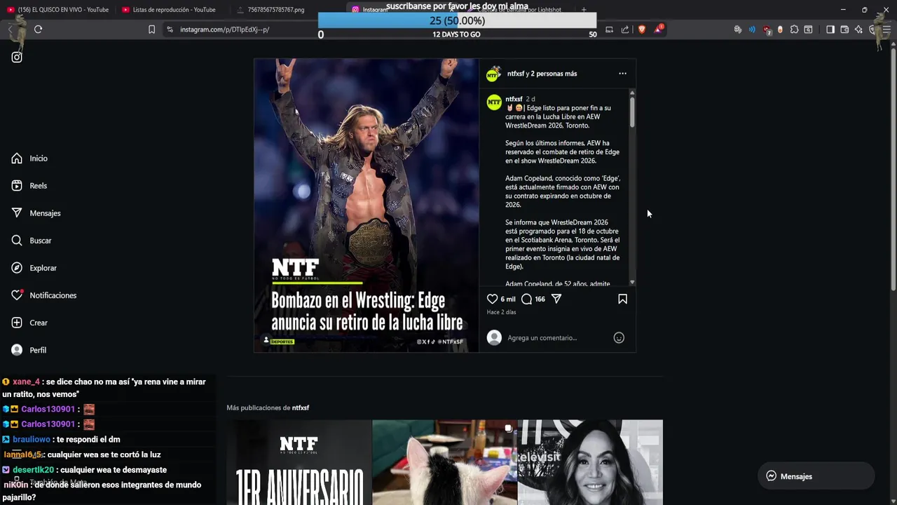Open the post's three-dot options menu
The height and width of the screenshot is (505, 897).
(x=622, y=74)
